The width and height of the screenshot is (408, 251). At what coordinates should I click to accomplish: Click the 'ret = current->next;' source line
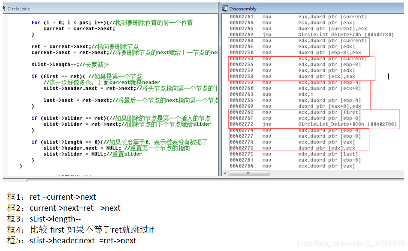pos(85,47)
